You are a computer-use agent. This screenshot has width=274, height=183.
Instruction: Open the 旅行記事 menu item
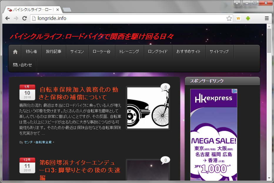coord(54,52)
